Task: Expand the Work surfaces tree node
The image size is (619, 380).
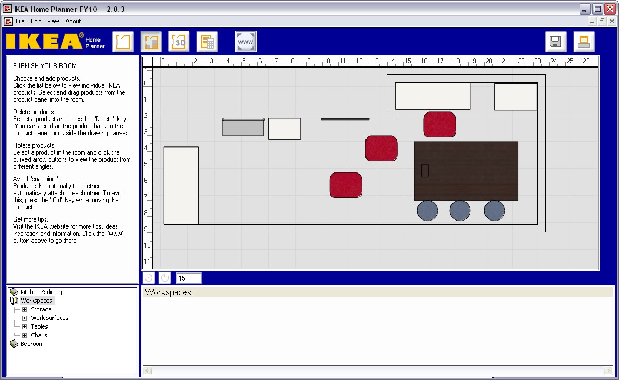Action: click(24, 318)
